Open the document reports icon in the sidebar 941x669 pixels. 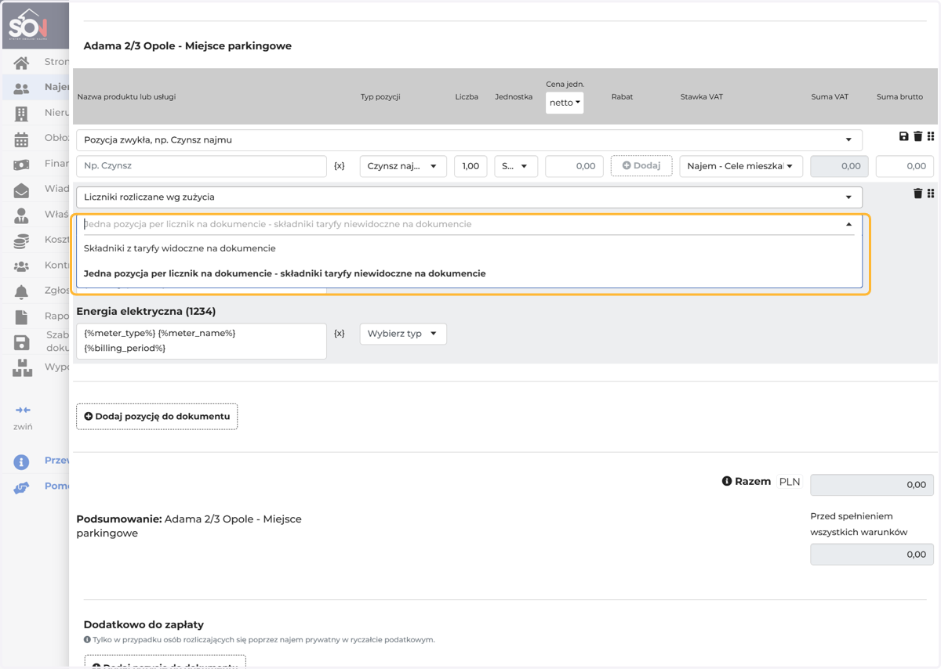coord(21,317)
